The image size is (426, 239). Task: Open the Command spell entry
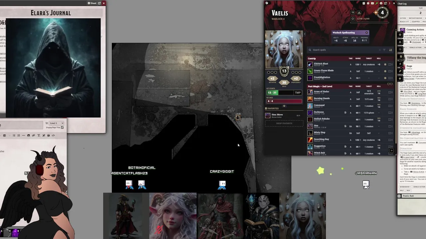pos(319,106)
